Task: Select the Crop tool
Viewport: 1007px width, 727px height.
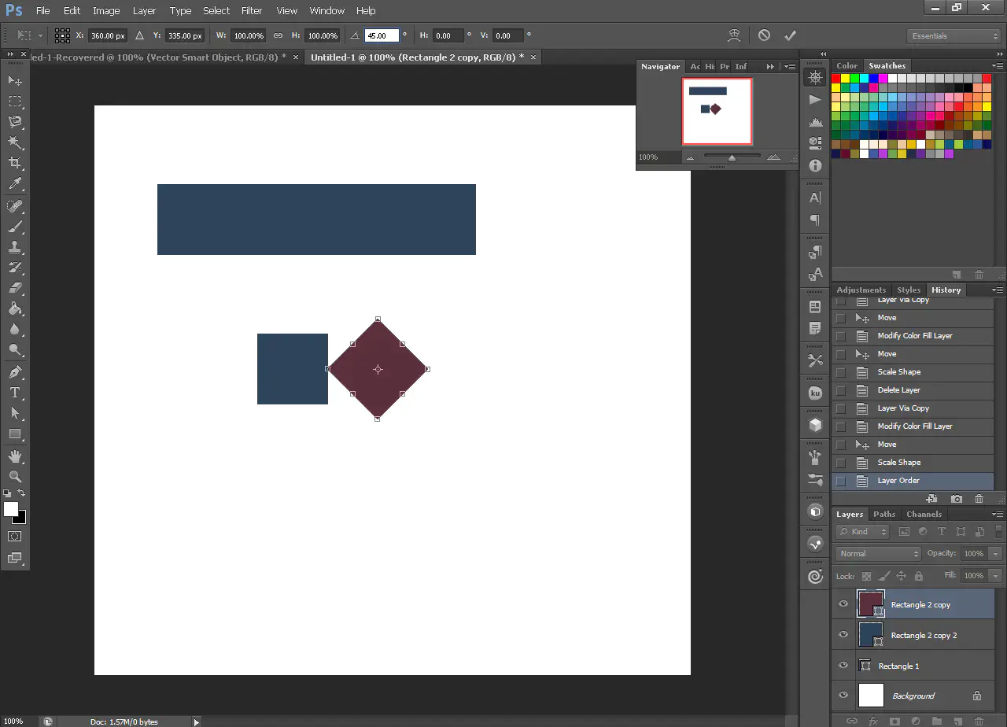Action: [14, 163]
